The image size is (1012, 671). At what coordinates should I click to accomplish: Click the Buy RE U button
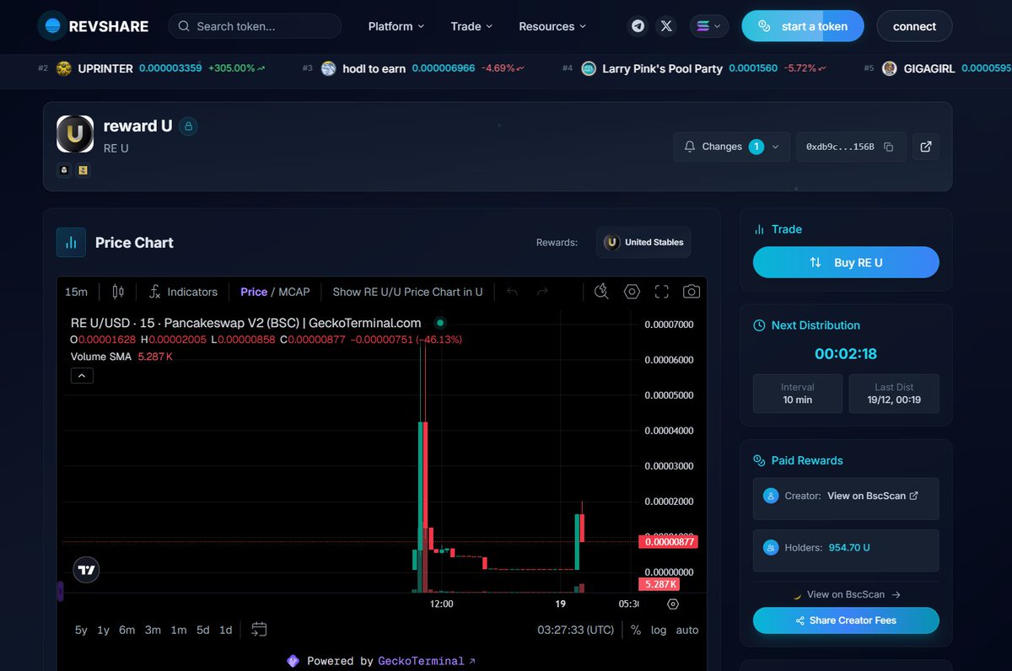846,262
